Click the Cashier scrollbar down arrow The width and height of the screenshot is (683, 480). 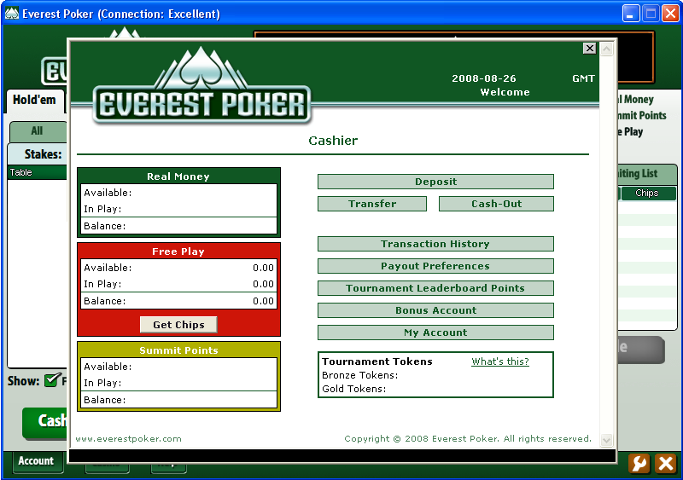click(x=606, y=440)
